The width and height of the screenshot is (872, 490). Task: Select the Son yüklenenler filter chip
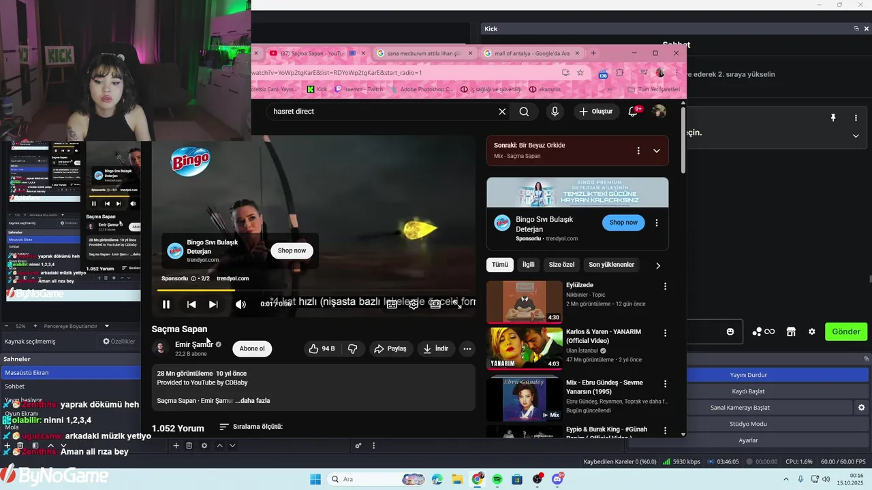tap(612, 265)
